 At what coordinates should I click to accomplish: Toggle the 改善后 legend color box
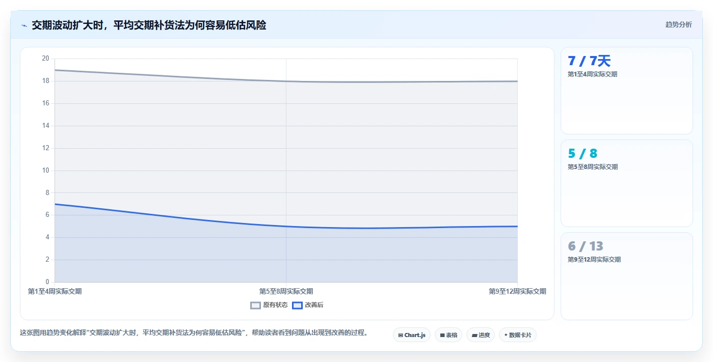point(297,305)
